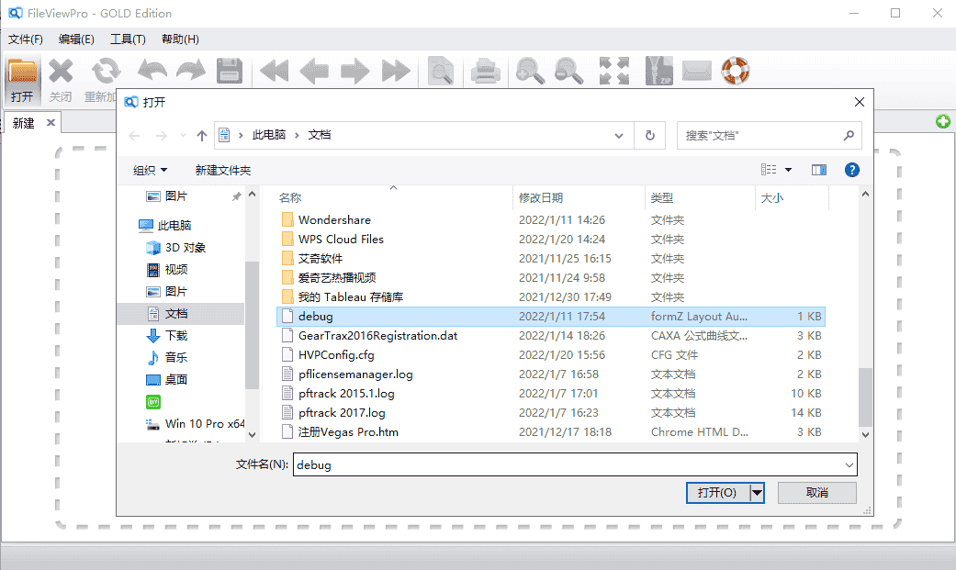Viewport: 956px width, 570px height.
Task: Click the ZIP archive toolbar icon
Action: (x=659, y=71)
